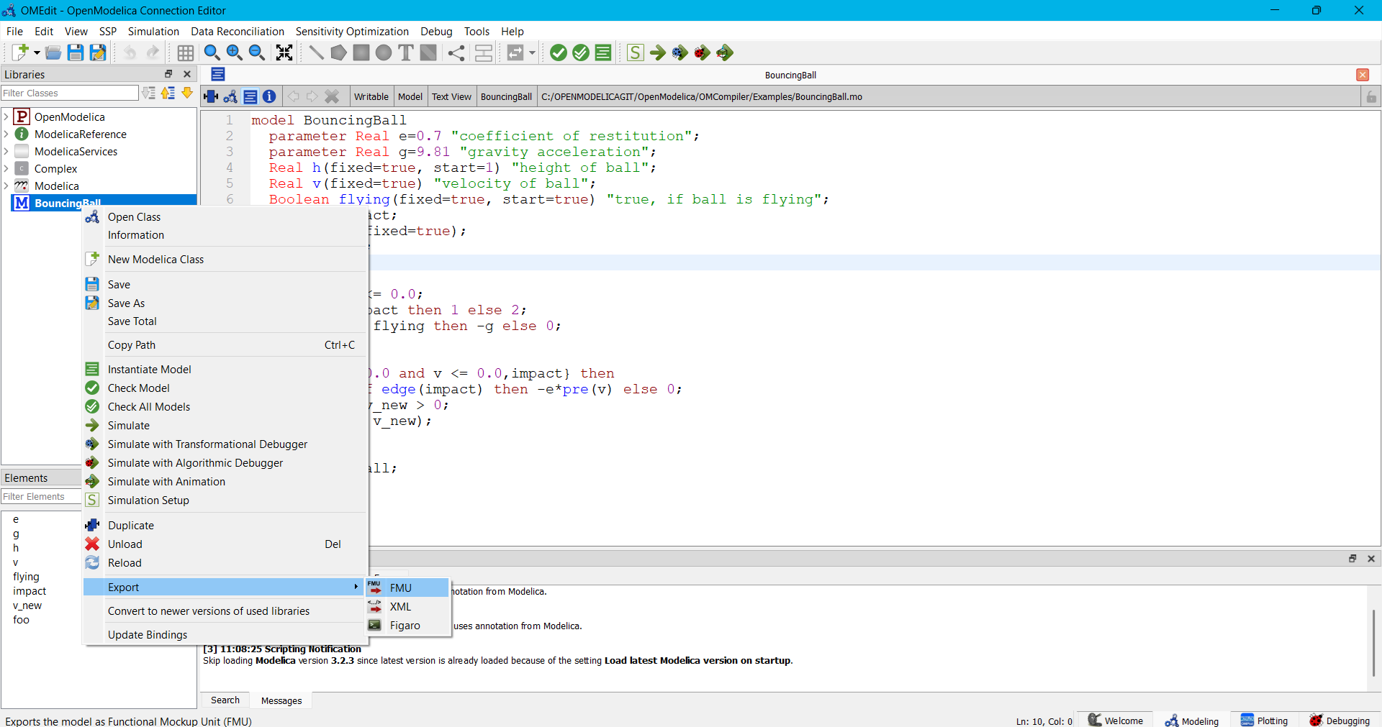Open the Debugging perspective

tap(1340, 721)
